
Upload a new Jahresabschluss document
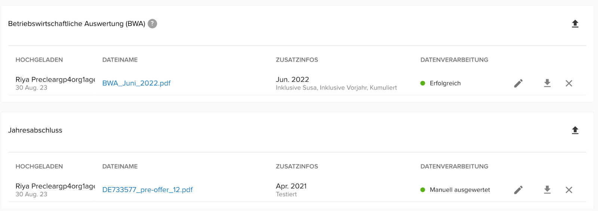coord(575,130)
